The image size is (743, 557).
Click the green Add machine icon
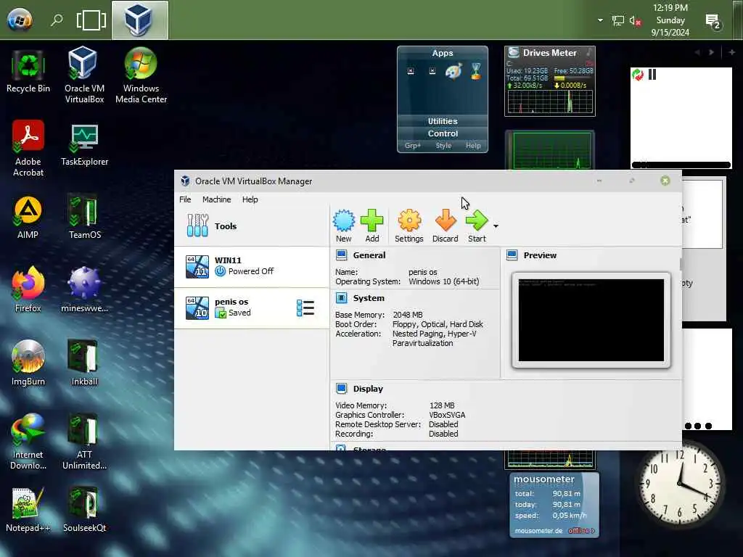(372, 226)
